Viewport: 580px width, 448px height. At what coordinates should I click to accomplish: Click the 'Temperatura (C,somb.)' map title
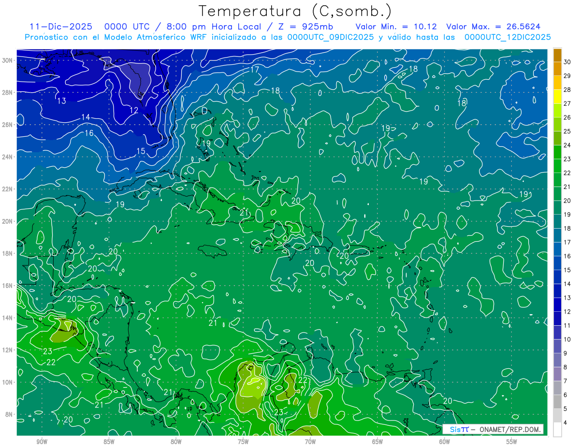295,11
